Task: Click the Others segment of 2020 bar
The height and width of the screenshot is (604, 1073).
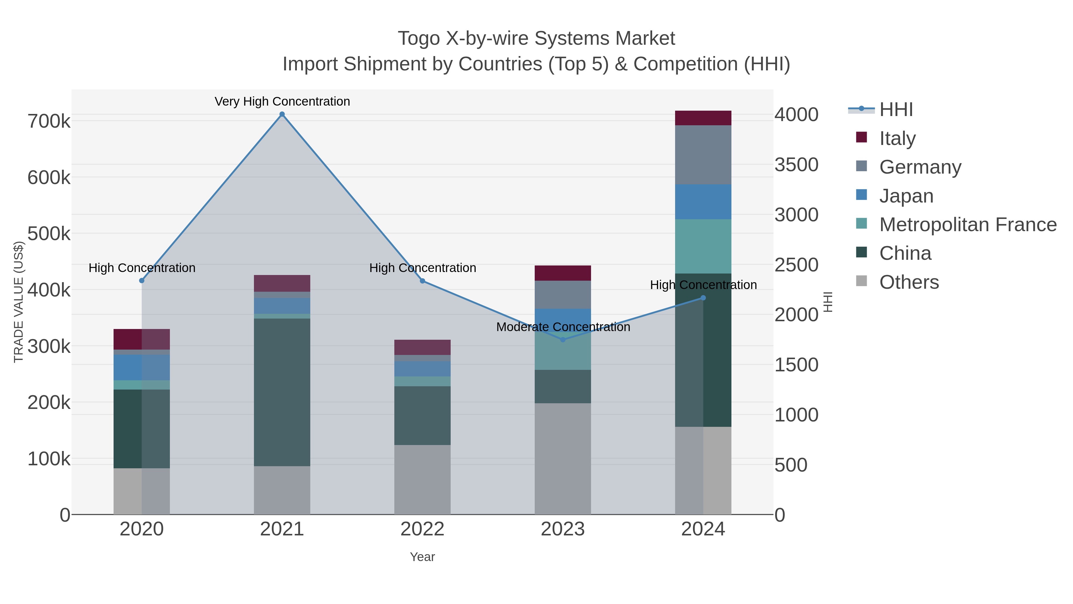Action: [x=142, y=491]
